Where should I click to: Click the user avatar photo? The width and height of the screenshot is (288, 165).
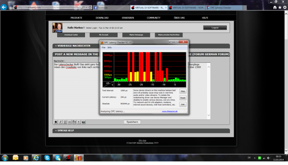57,28
